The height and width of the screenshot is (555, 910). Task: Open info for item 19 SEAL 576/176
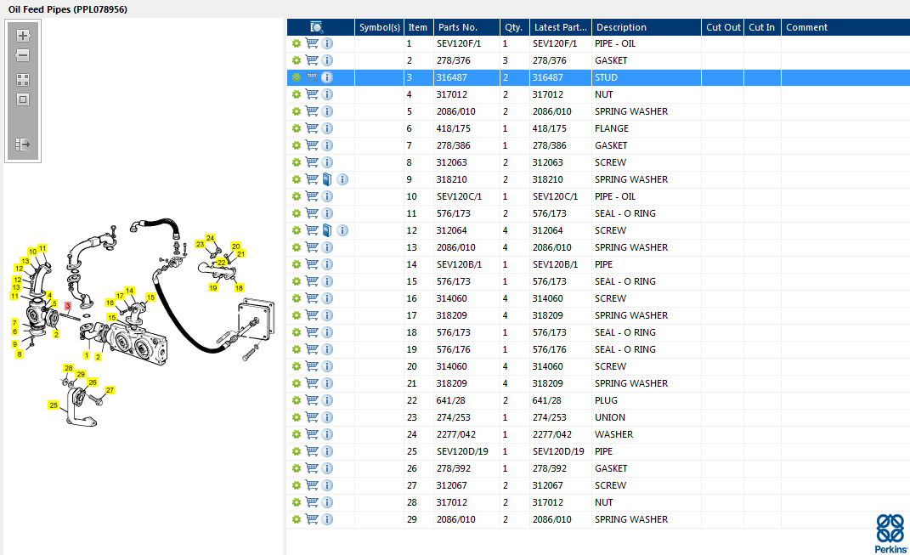(x=327, y=349)
